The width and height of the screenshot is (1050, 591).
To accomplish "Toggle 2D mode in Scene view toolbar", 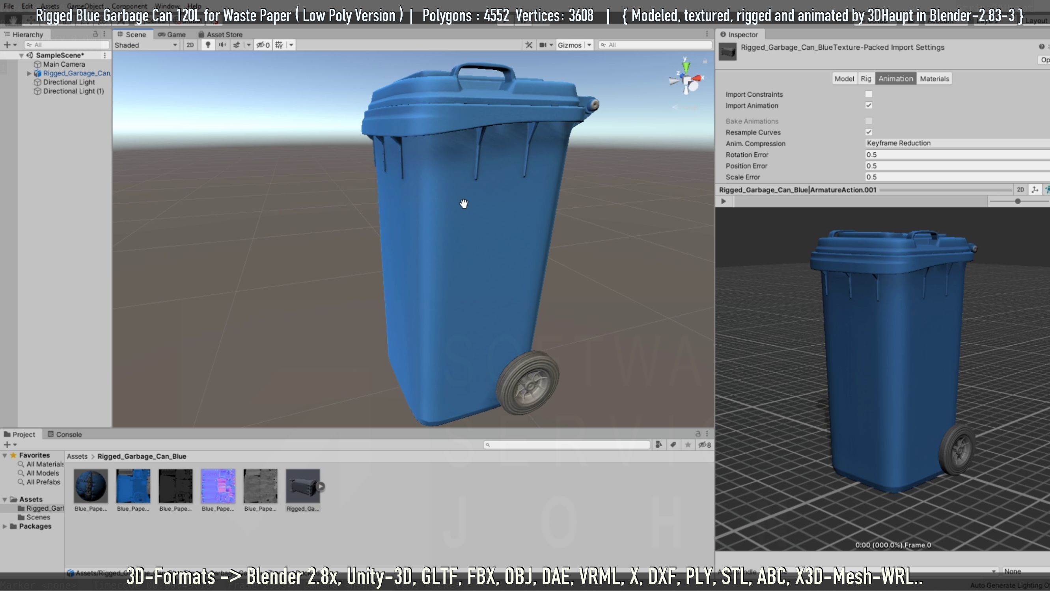I will click(x=190, y=45).
